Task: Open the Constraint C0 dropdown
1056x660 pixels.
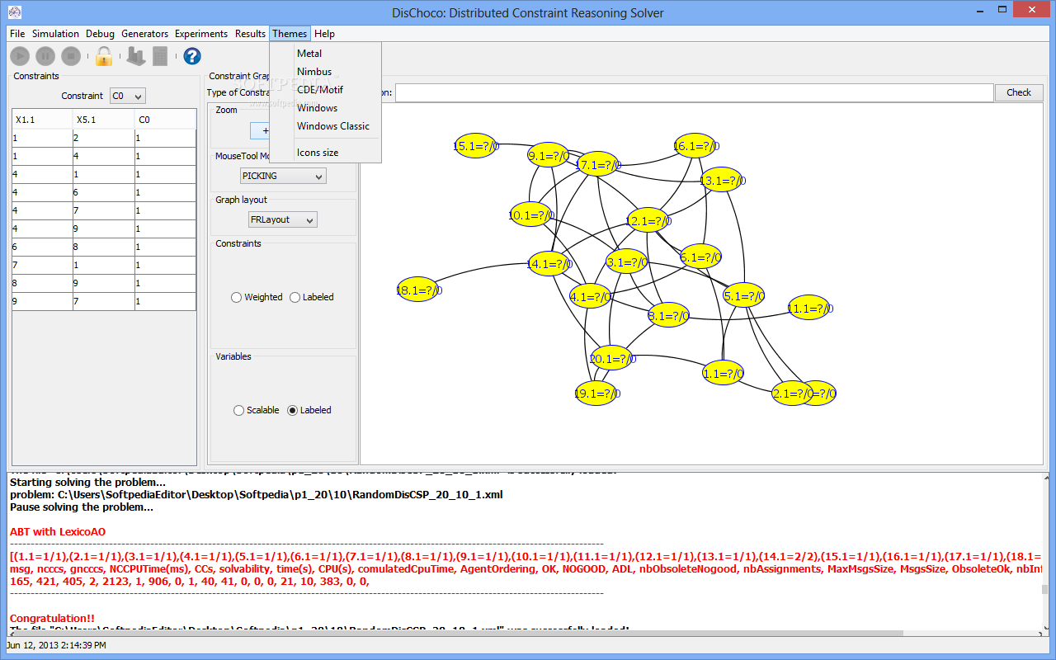Action: point(127,96)
